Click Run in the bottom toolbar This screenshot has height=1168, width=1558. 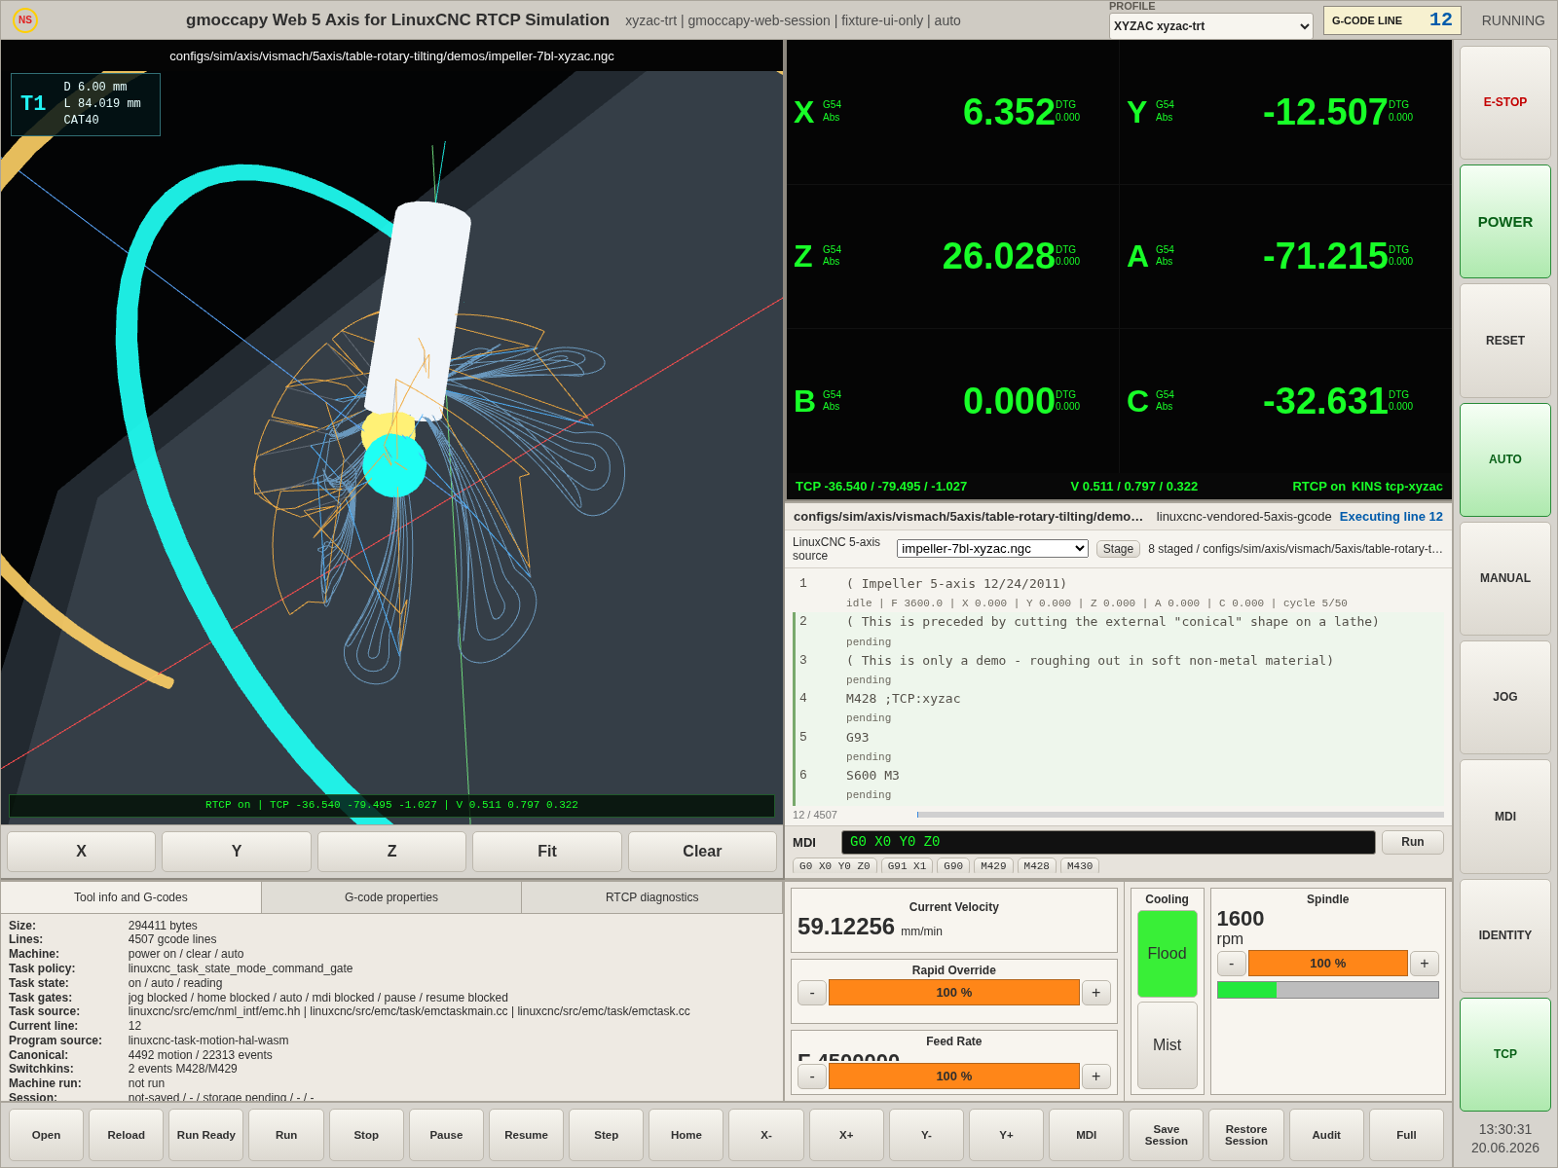[x=286, y=1135]
